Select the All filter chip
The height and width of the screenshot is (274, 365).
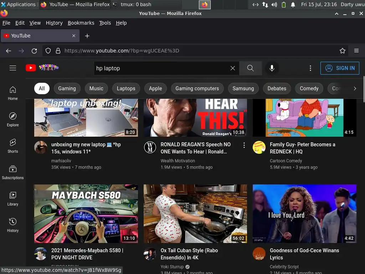coord(42,88)
